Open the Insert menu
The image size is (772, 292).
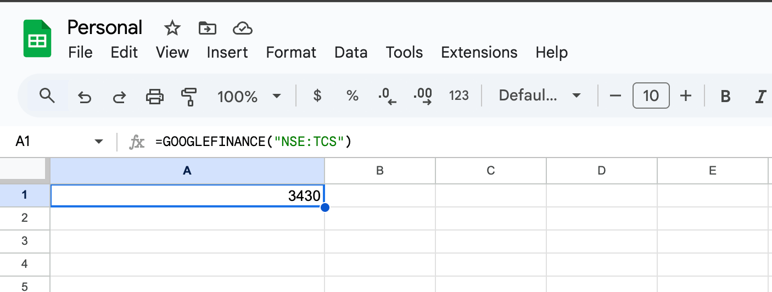227,53
